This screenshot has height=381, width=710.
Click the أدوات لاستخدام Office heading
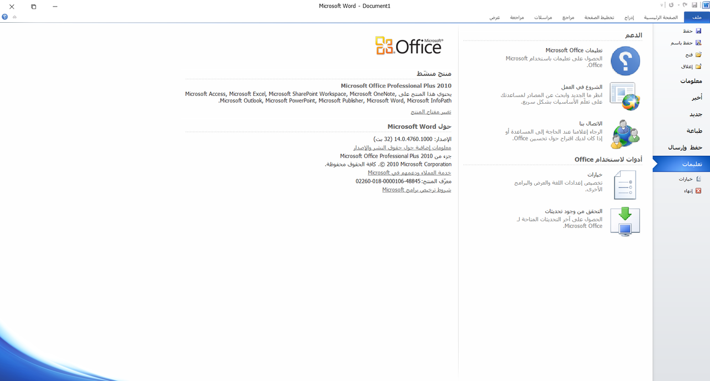tap(608, 159)
